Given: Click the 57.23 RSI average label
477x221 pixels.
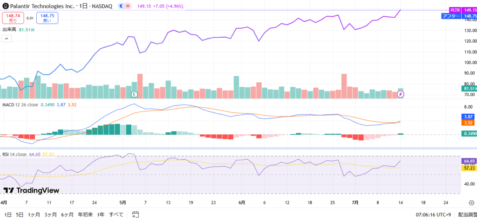Looking at the screenshot, I should coord(469,168).
